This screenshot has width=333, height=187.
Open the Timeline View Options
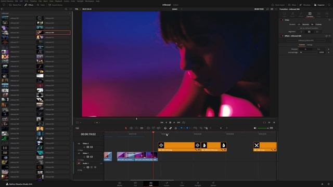pyautogui.click(x=78, y=128)
